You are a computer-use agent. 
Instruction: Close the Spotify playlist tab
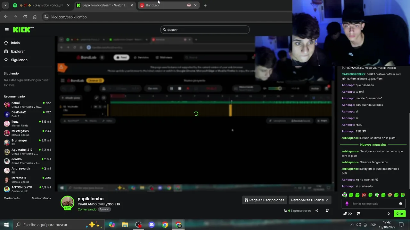pos(68,5)
